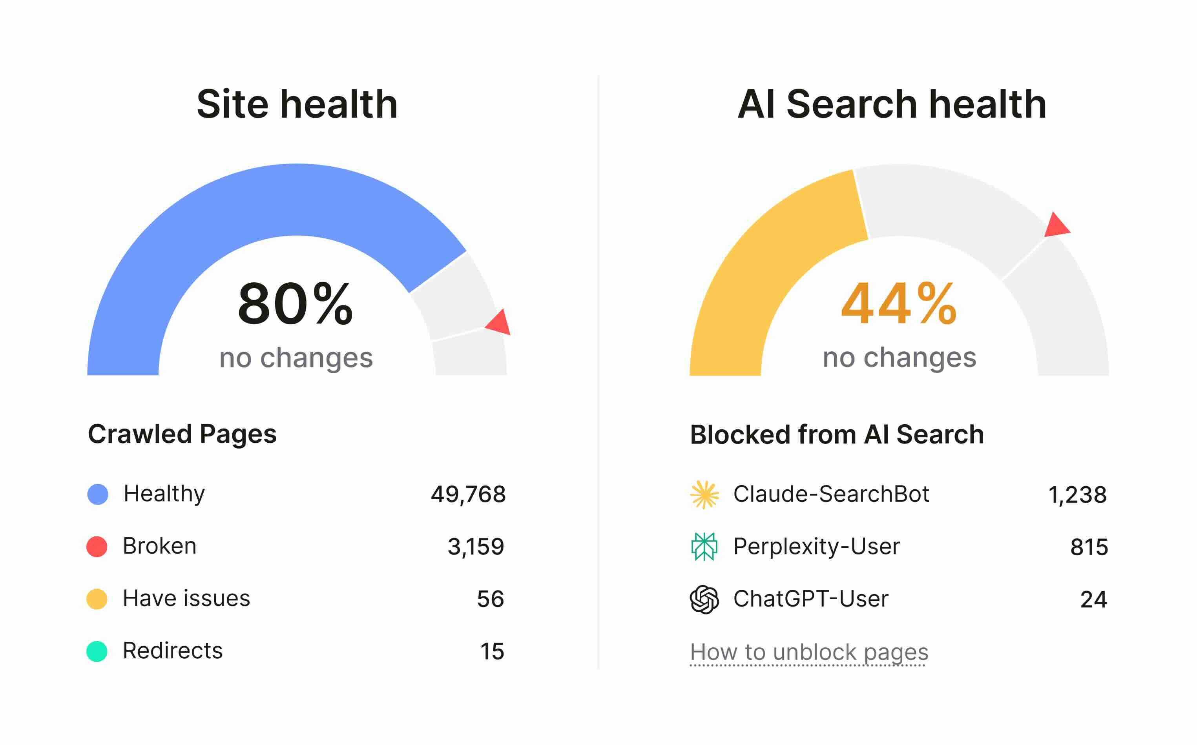Click the red Broken legend dot

(x=97, y=547)
